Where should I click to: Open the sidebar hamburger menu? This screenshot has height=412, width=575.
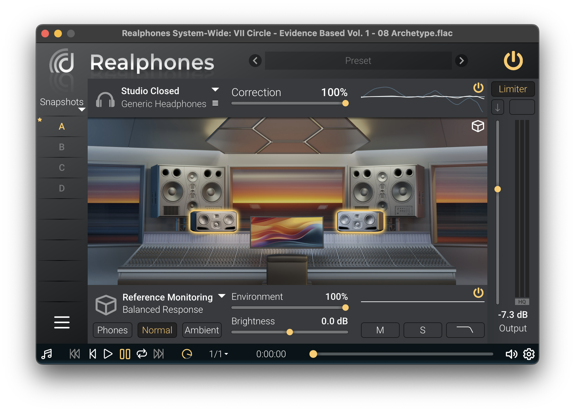coord(62,322)
